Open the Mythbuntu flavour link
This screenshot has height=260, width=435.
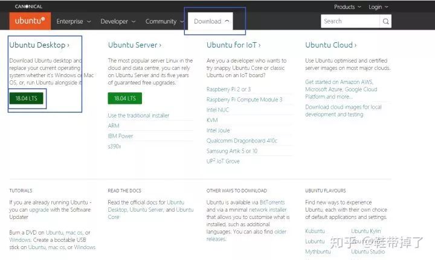tap(318, 252)
